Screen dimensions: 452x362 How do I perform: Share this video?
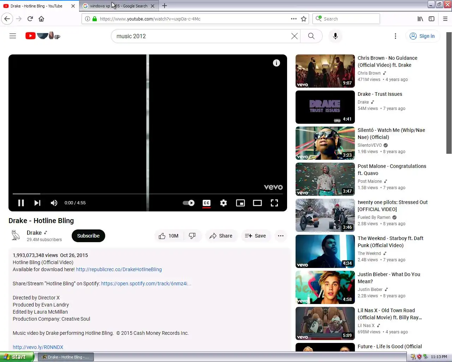click(221, 236)
